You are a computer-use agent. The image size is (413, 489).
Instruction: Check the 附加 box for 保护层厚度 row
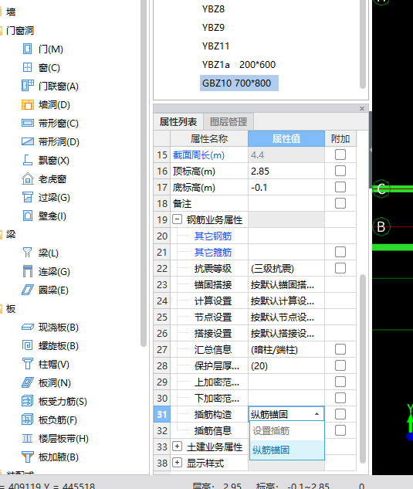coord(340,365)
